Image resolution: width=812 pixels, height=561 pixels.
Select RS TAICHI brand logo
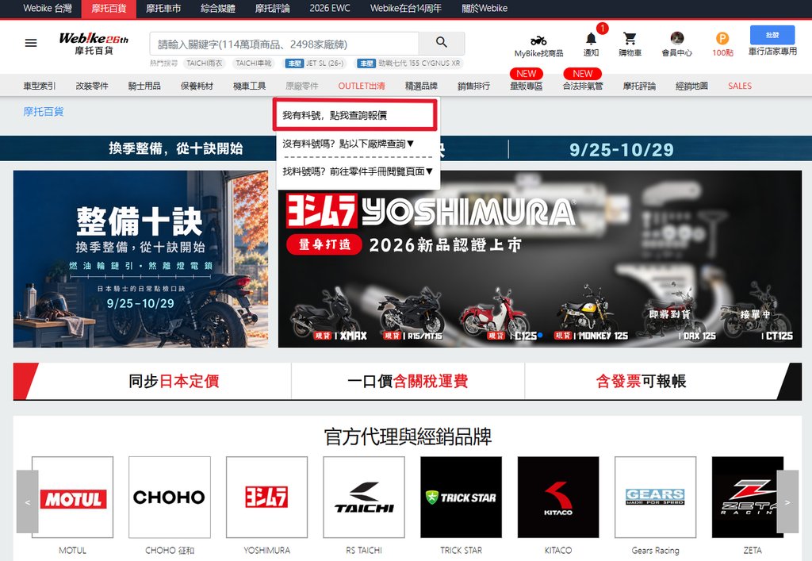click(x=364, y=498)
